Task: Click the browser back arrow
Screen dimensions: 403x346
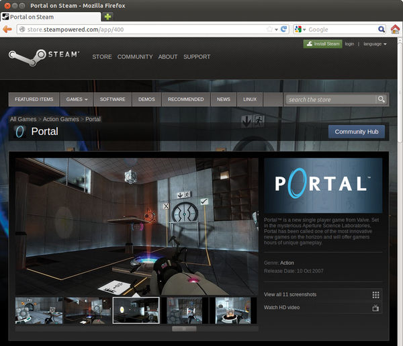Action: click(7, 30)
